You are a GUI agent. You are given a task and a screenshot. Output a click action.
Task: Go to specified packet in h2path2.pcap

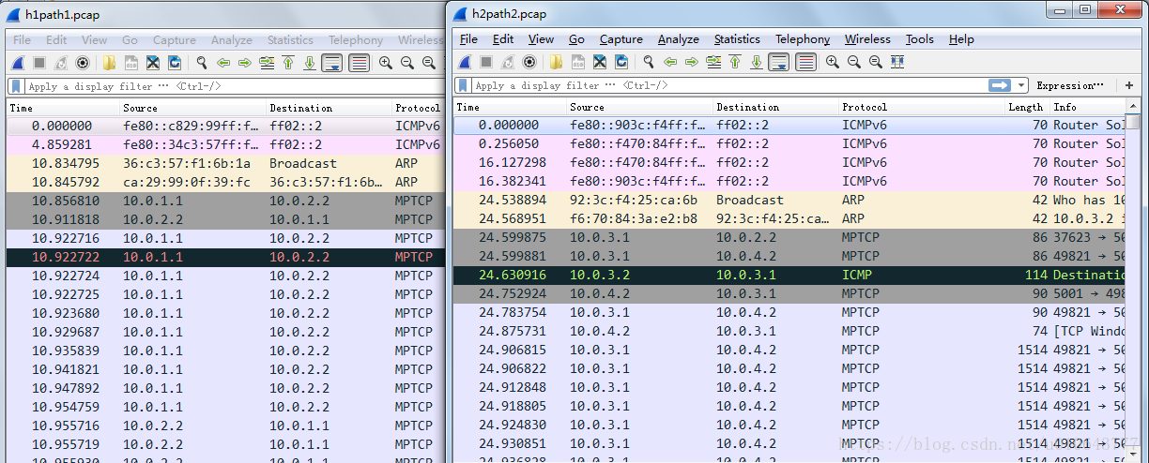pos(713,62)
